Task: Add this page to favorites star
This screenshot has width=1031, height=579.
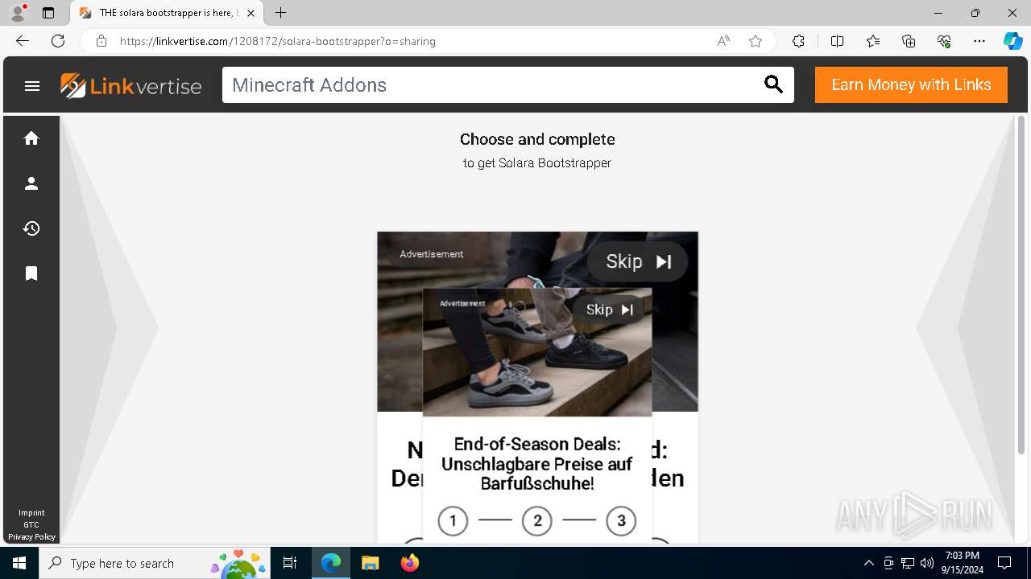Action: [x=756, y=41]
